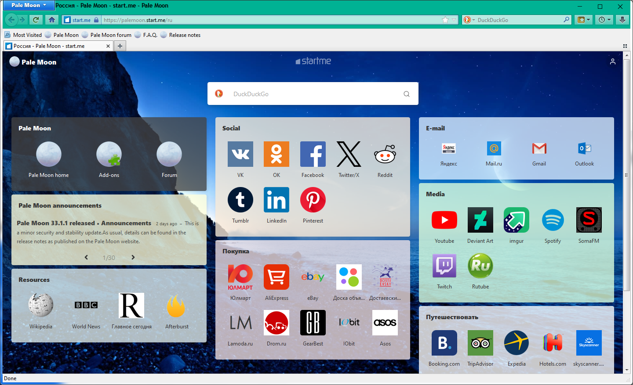Open the Юлмарт shop icon
Viewport: 633px width, 385px height.
pos(240,277)
